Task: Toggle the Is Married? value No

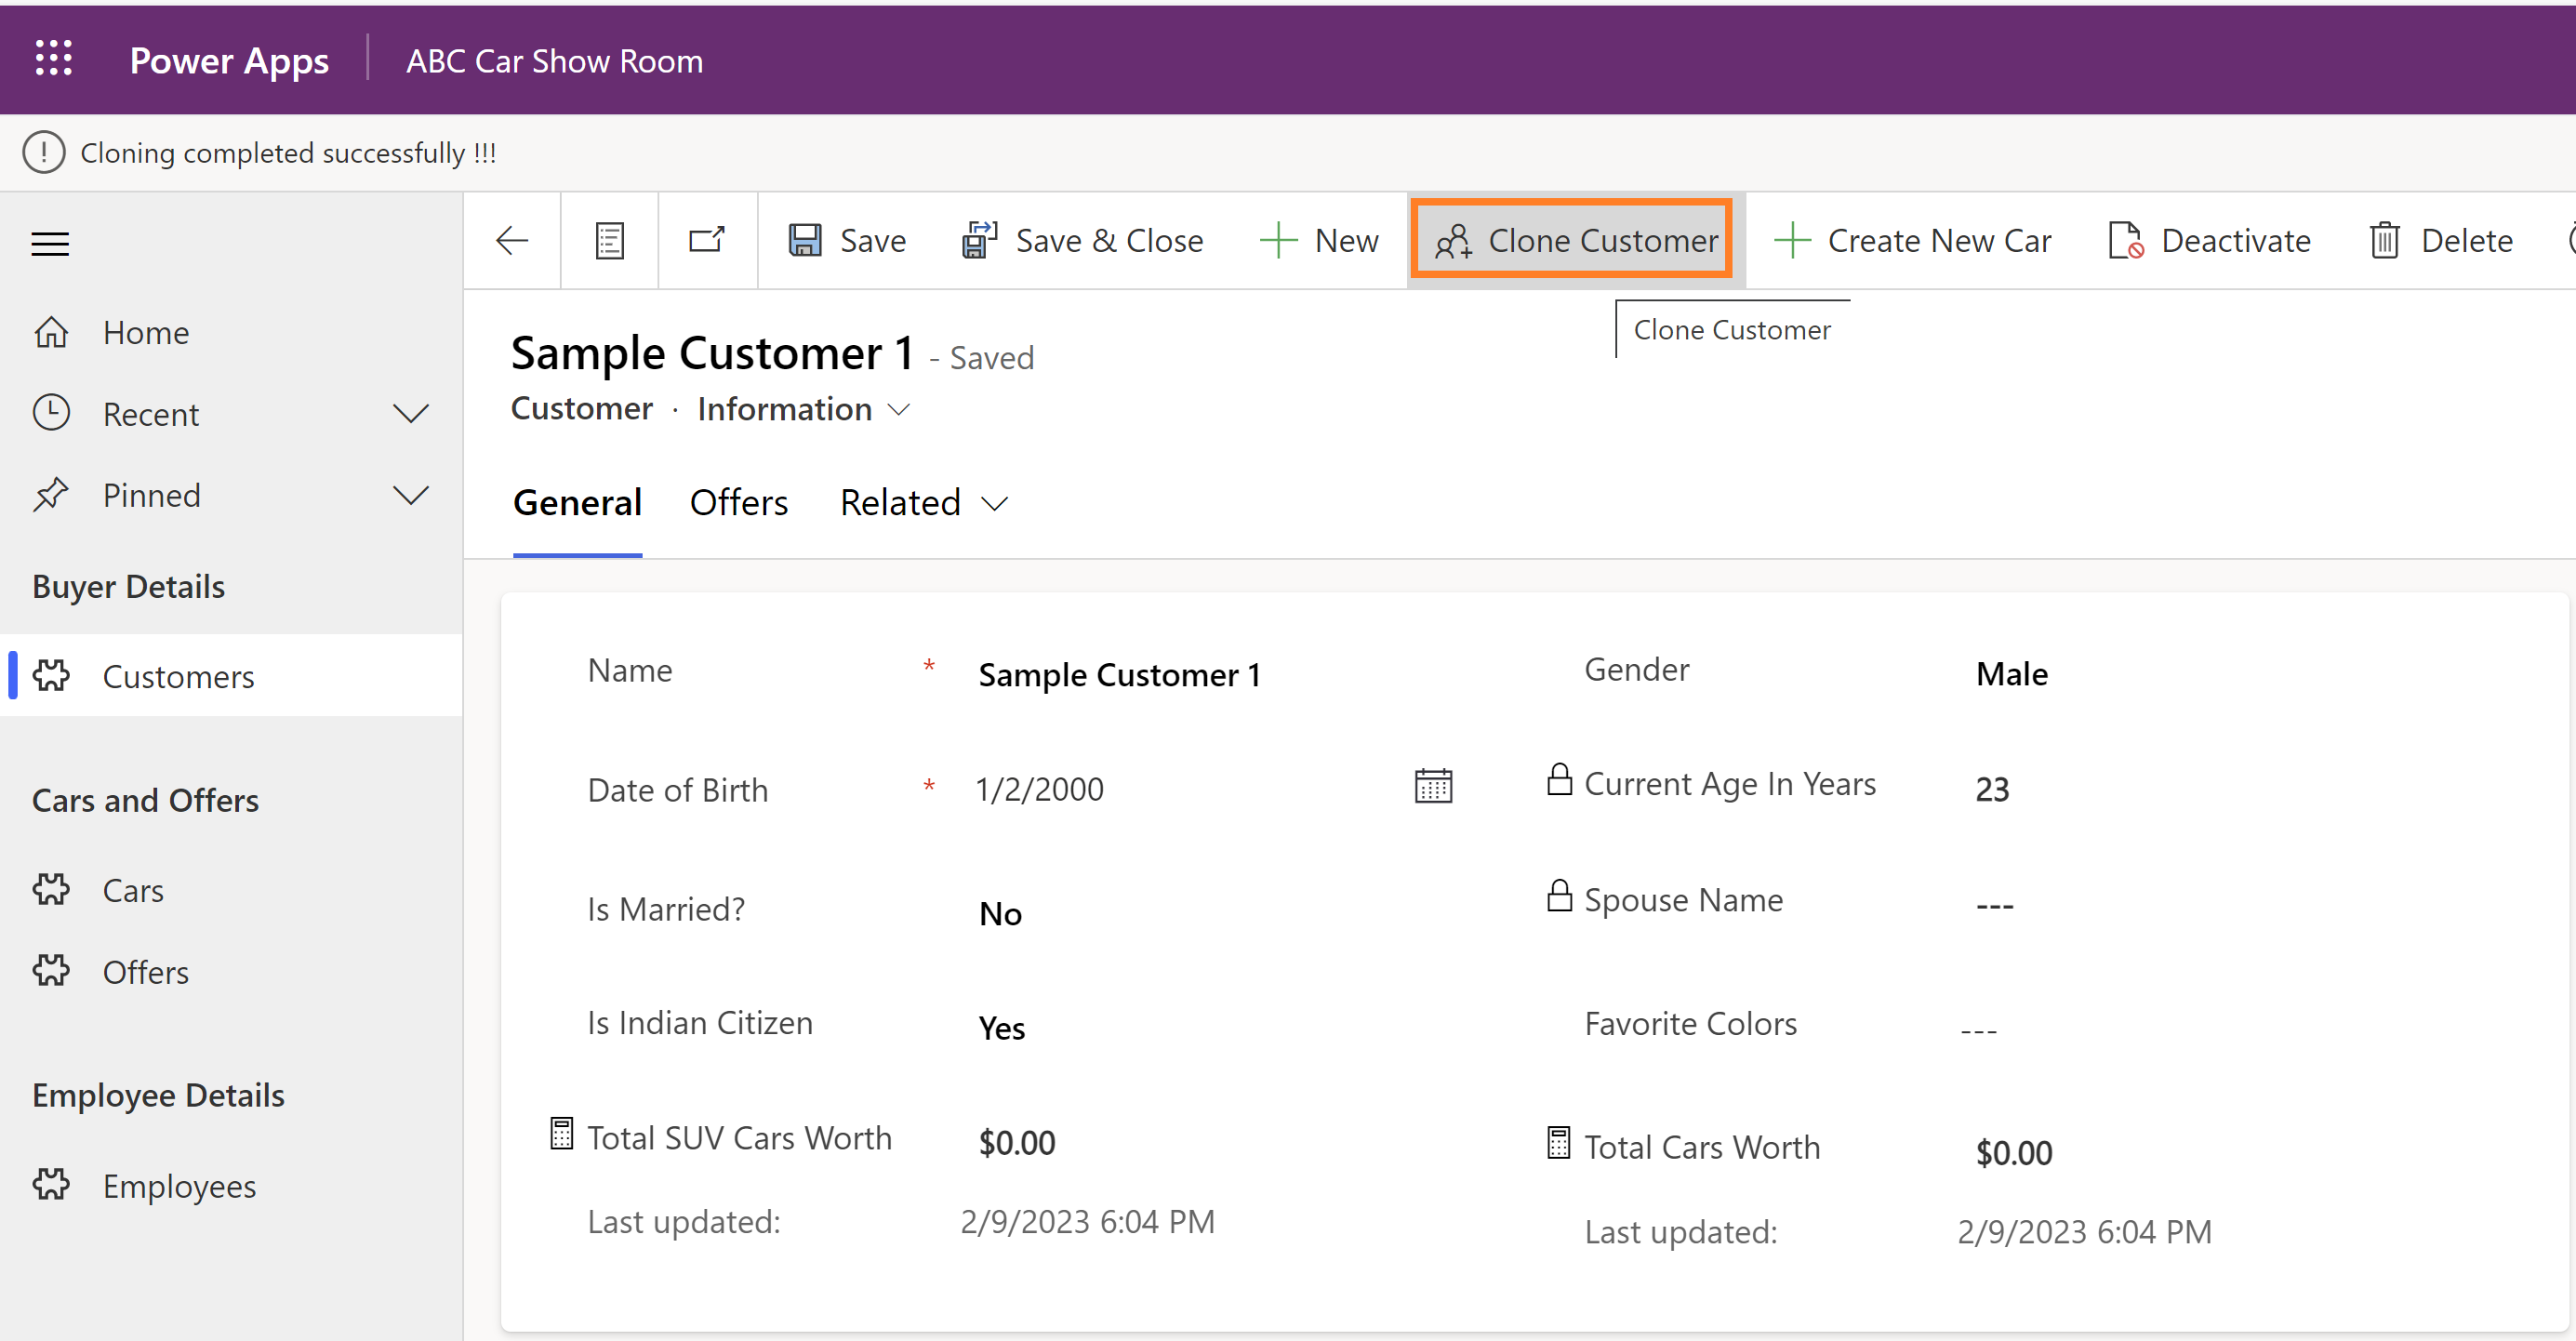Action: point(1000,913)
